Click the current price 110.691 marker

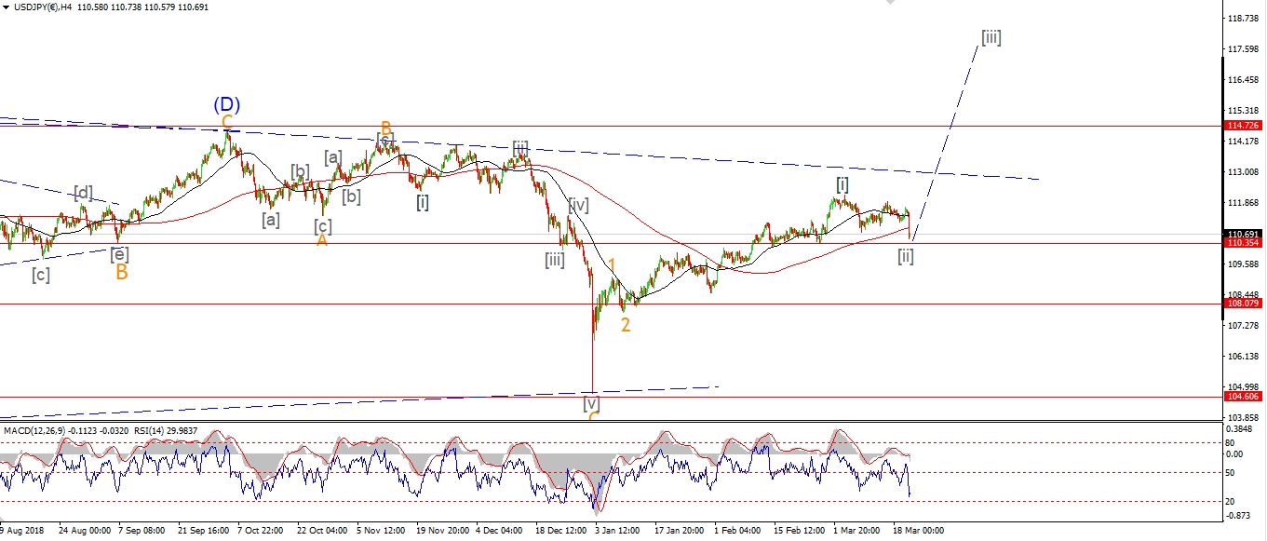(x=1244, y=235)
